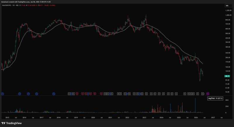The height and width of the screenshot is (127, 234).
Task: Click the 2017 label on time axis
Action: (42, 118)
